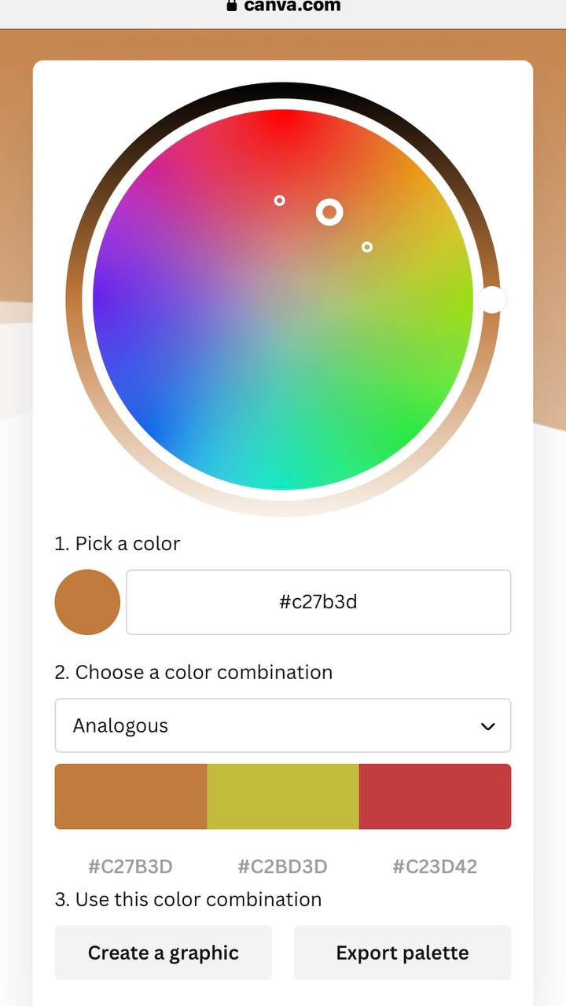The height and width of the screenshot is (1006, 566).
Task: Copy the #C2BD3D hex code label
Action: point(283,867)
